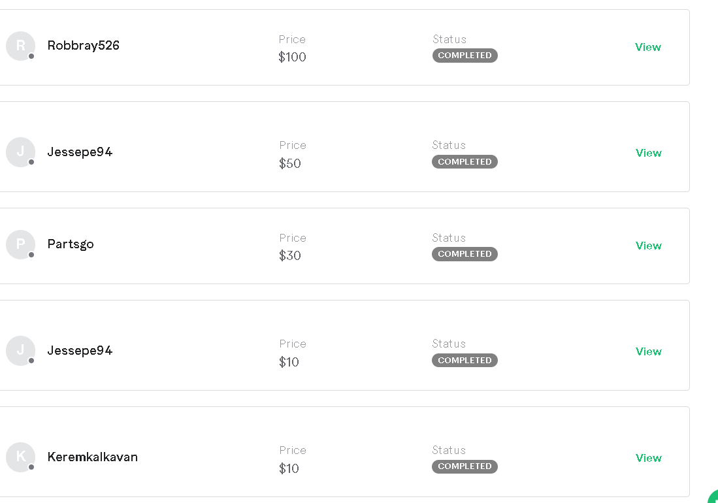718x503 pixels.
Task: Click the K avatar beside Keremkalkavan
Action: click(20, 457)
